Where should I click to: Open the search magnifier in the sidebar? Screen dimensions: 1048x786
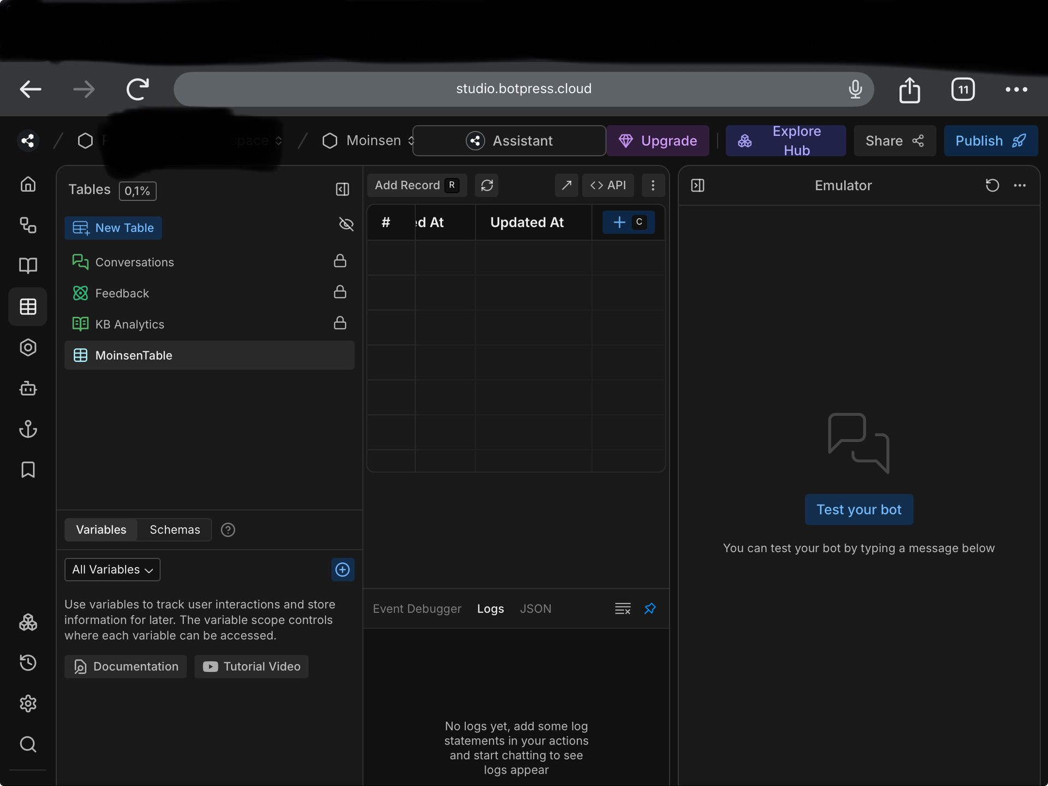[x=28, y=745]
